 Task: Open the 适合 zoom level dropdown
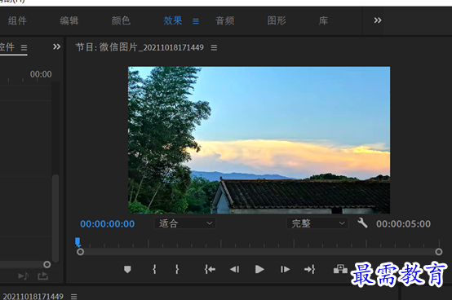click(x=185, y=223)
